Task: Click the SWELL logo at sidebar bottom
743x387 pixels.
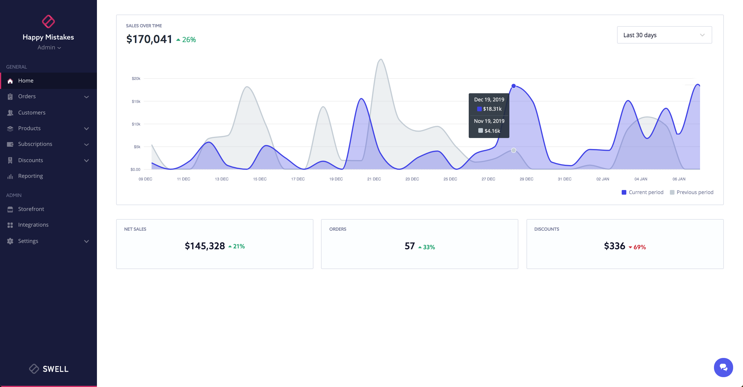Action: pyautogui.click(x=48, y=369)
